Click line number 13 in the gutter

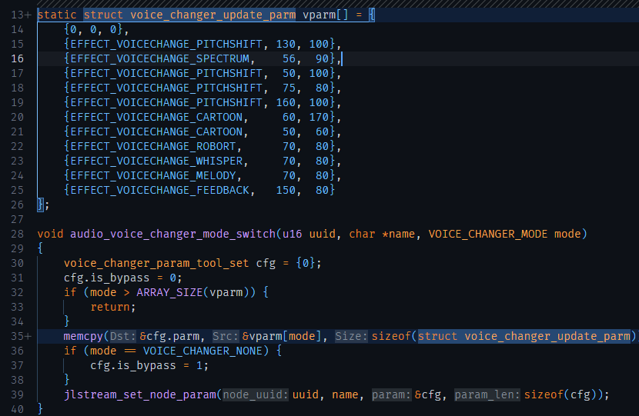[17, 15]
